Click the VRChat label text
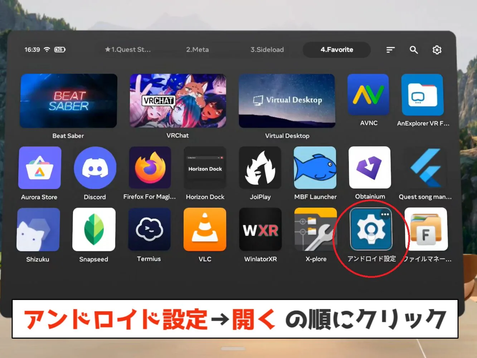This screenshot has width=477, height=358. [x=177, y=135]
